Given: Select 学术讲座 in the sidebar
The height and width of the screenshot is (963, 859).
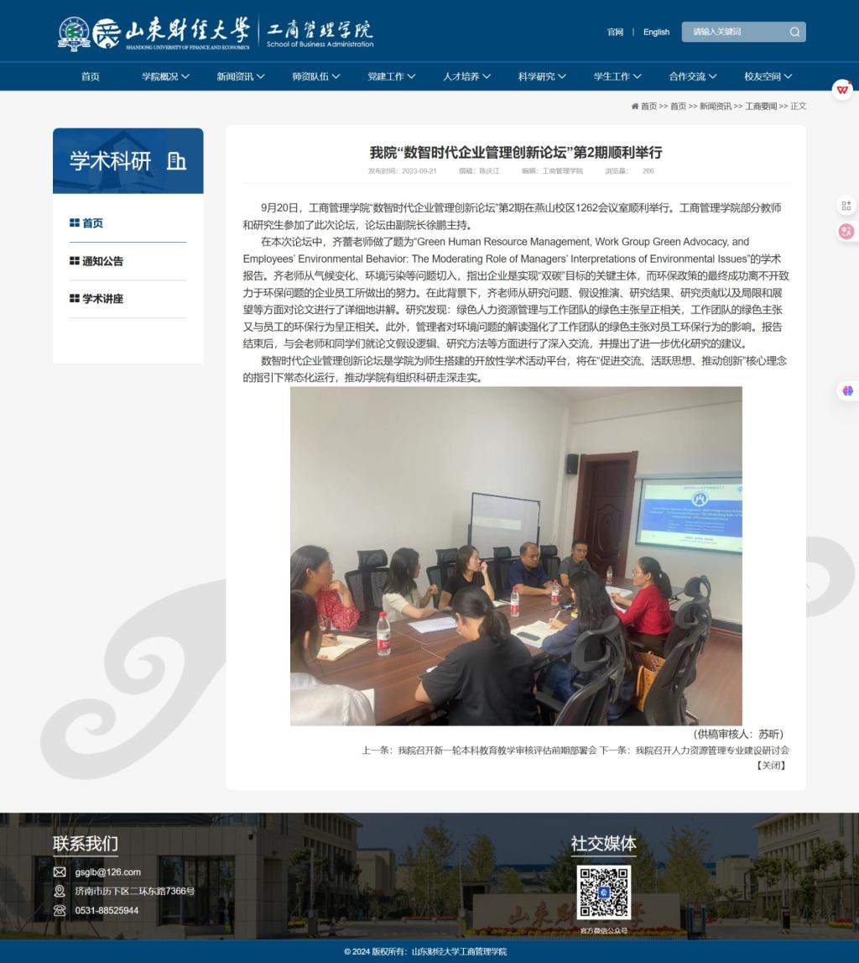Looking at the screenshot, I should coord(102,299).
